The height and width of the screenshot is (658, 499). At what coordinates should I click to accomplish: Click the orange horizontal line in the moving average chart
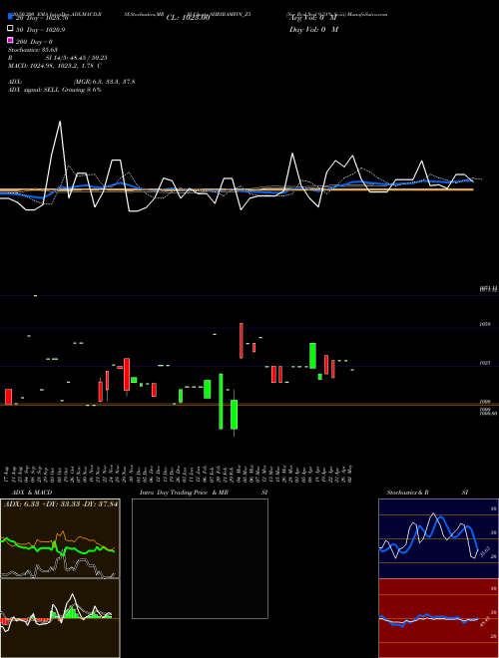tap(237, 189)
